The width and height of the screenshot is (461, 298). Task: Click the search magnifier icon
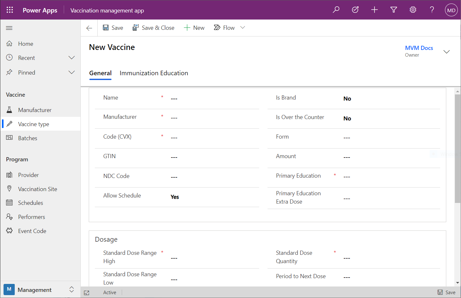336,10
